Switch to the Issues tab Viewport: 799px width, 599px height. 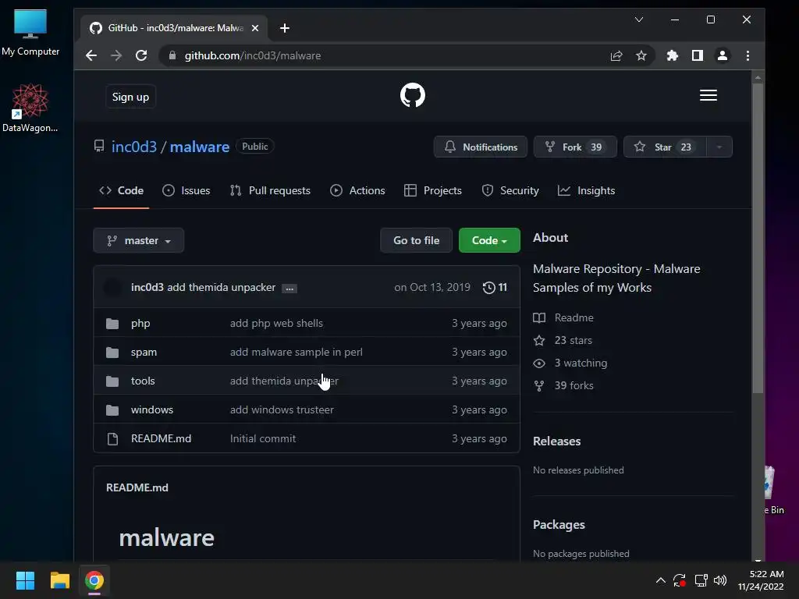[x=186, y=190]
